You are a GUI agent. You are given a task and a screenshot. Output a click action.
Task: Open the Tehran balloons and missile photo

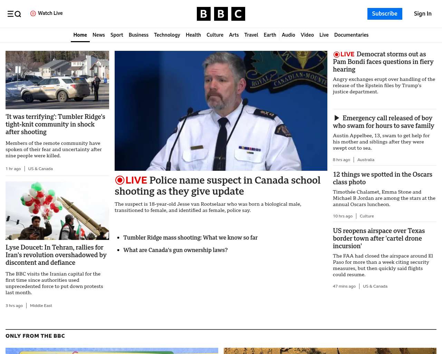[x=57, y=211]
